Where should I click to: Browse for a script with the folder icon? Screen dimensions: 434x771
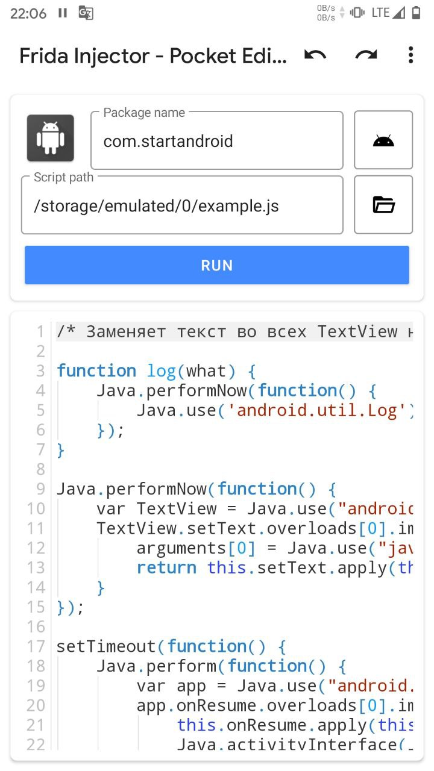click(x=383, y=205)
